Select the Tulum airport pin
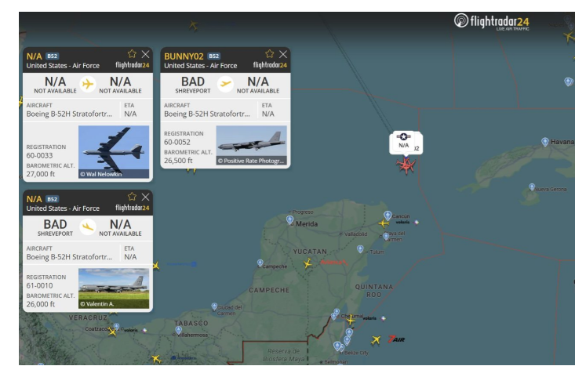The height and width of the screenshot is (366, 575). tap(360, 249)
